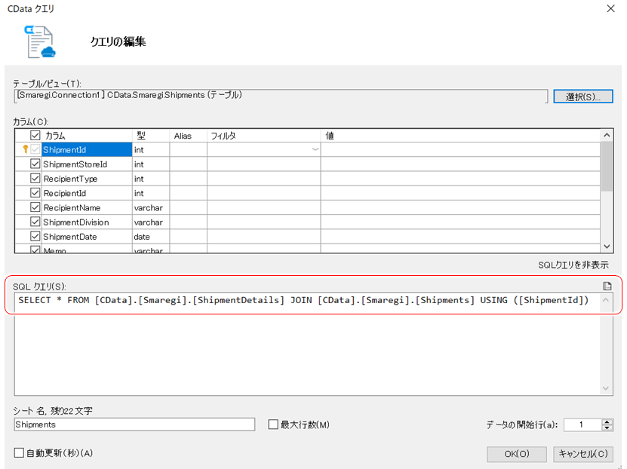The height and width of the screenshot is (469, 627).
Task: Click the フィルタ column header
Action: pos(263,136)
